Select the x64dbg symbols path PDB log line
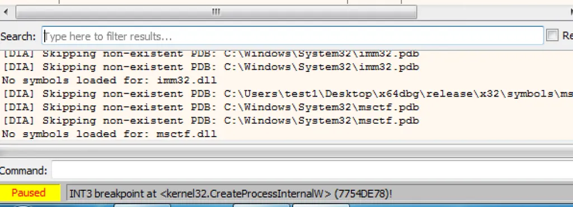Screen dimensions: 573x207 (x=288, y=94)
